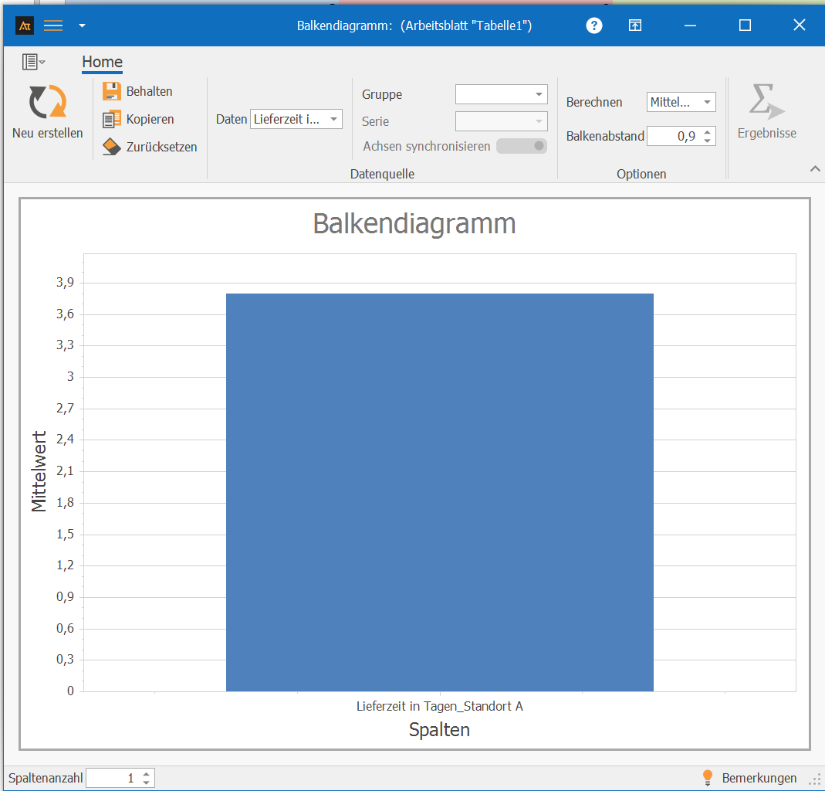
Task: Open the layout panel menu left of Home
Action: point(33,62)
